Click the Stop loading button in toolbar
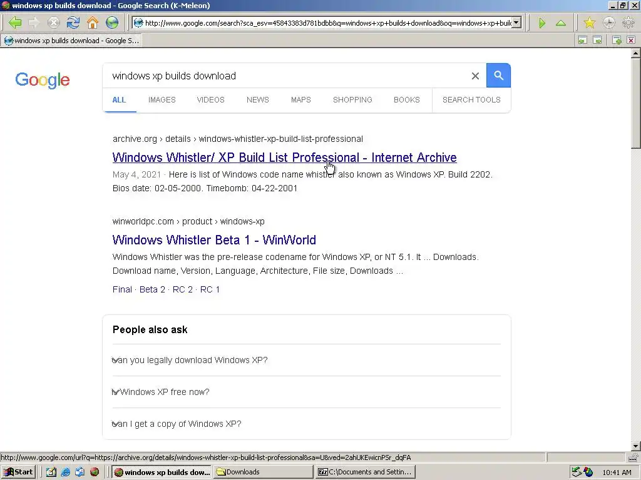Screen dimensions: 641x480 tap(54, 22)
